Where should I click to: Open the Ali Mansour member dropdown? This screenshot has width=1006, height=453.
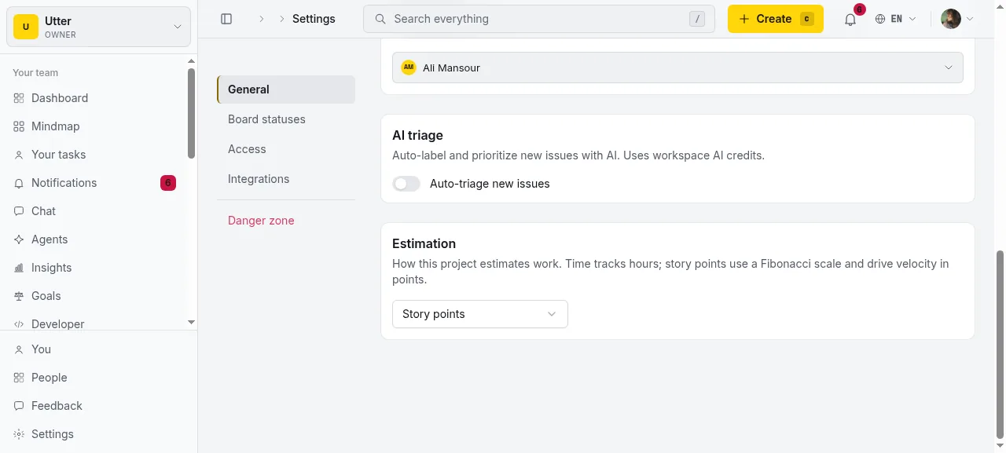677,68
